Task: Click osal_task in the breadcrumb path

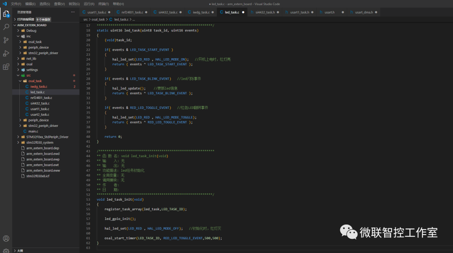Action: click(x=98, y=19)
